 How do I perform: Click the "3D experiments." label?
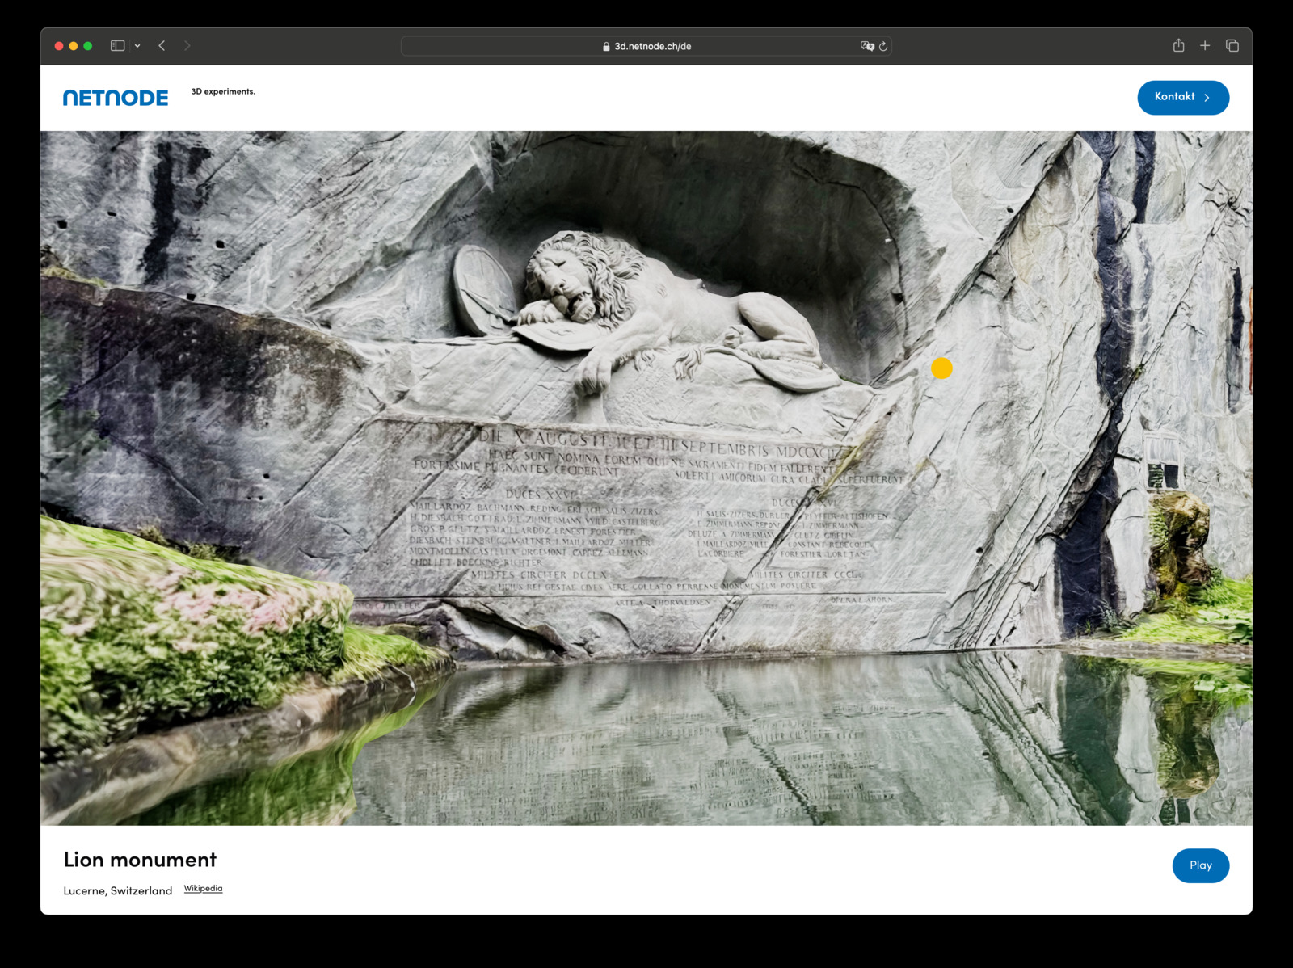click(223, 91)
